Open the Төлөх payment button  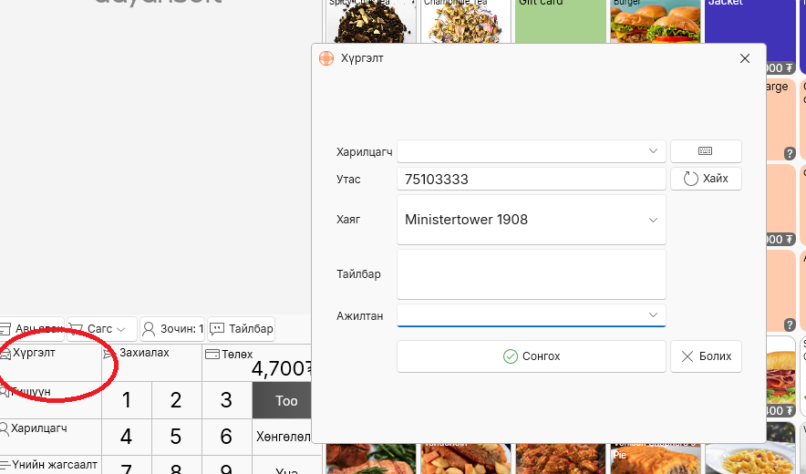click(257, 363)
